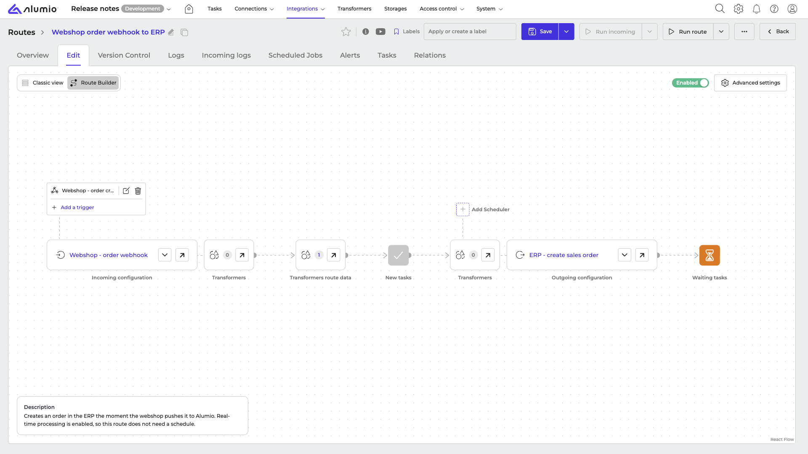Delete the Webshop order trigger
Viewport: 808px width, 454px height.
coord(138,191)
